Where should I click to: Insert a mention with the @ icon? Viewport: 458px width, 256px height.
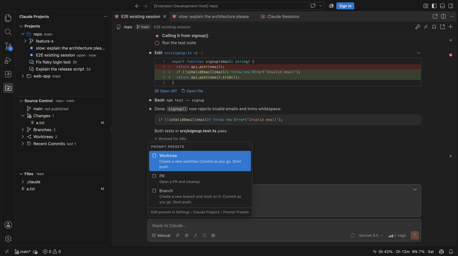187,235
